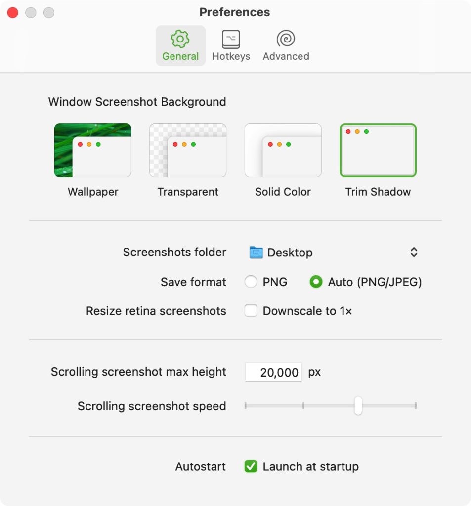This screenshot has height=506, width=471.
Task: Select the Transparent background thumbnail
Action: coord(188,150)
